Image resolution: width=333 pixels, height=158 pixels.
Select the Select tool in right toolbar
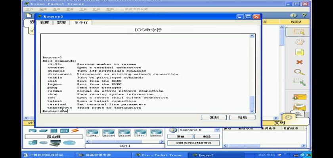click(x=299, y=32)
